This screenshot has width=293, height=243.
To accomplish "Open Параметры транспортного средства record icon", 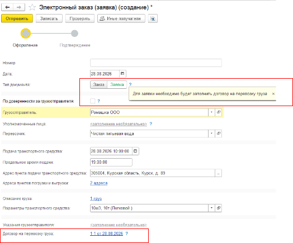I will (218, 208).
